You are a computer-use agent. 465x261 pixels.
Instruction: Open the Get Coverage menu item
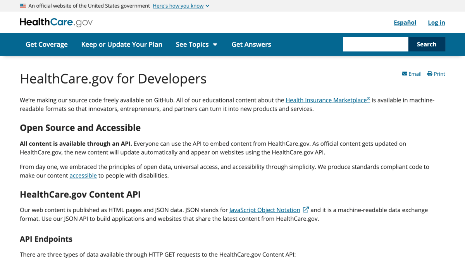pos(46,44)
